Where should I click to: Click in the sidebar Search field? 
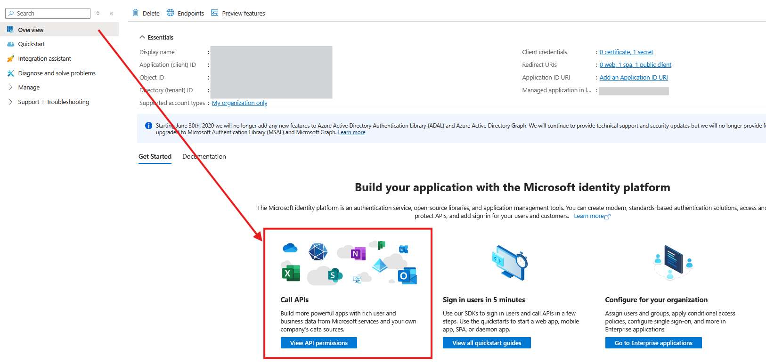tap(48, 13)
